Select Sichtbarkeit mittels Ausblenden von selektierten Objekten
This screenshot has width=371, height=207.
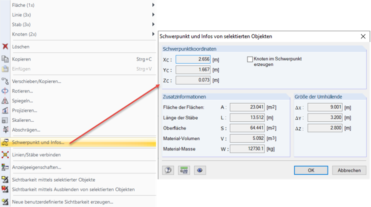78,189
